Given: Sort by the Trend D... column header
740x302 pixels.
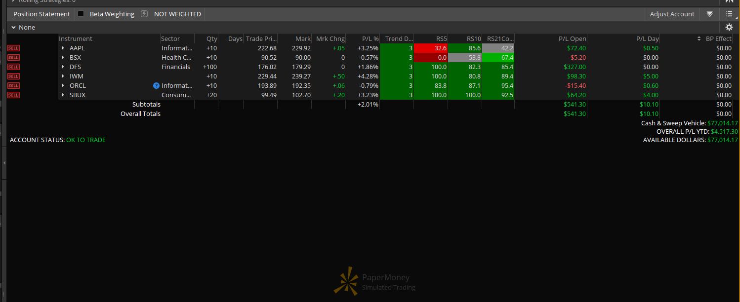Looking at the screenshot, I should (399, 39).
